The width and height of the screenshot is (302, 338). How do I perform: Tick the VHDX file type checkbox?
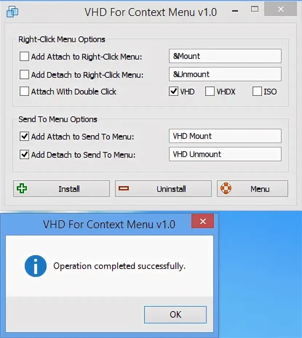[x=210, y=91]
